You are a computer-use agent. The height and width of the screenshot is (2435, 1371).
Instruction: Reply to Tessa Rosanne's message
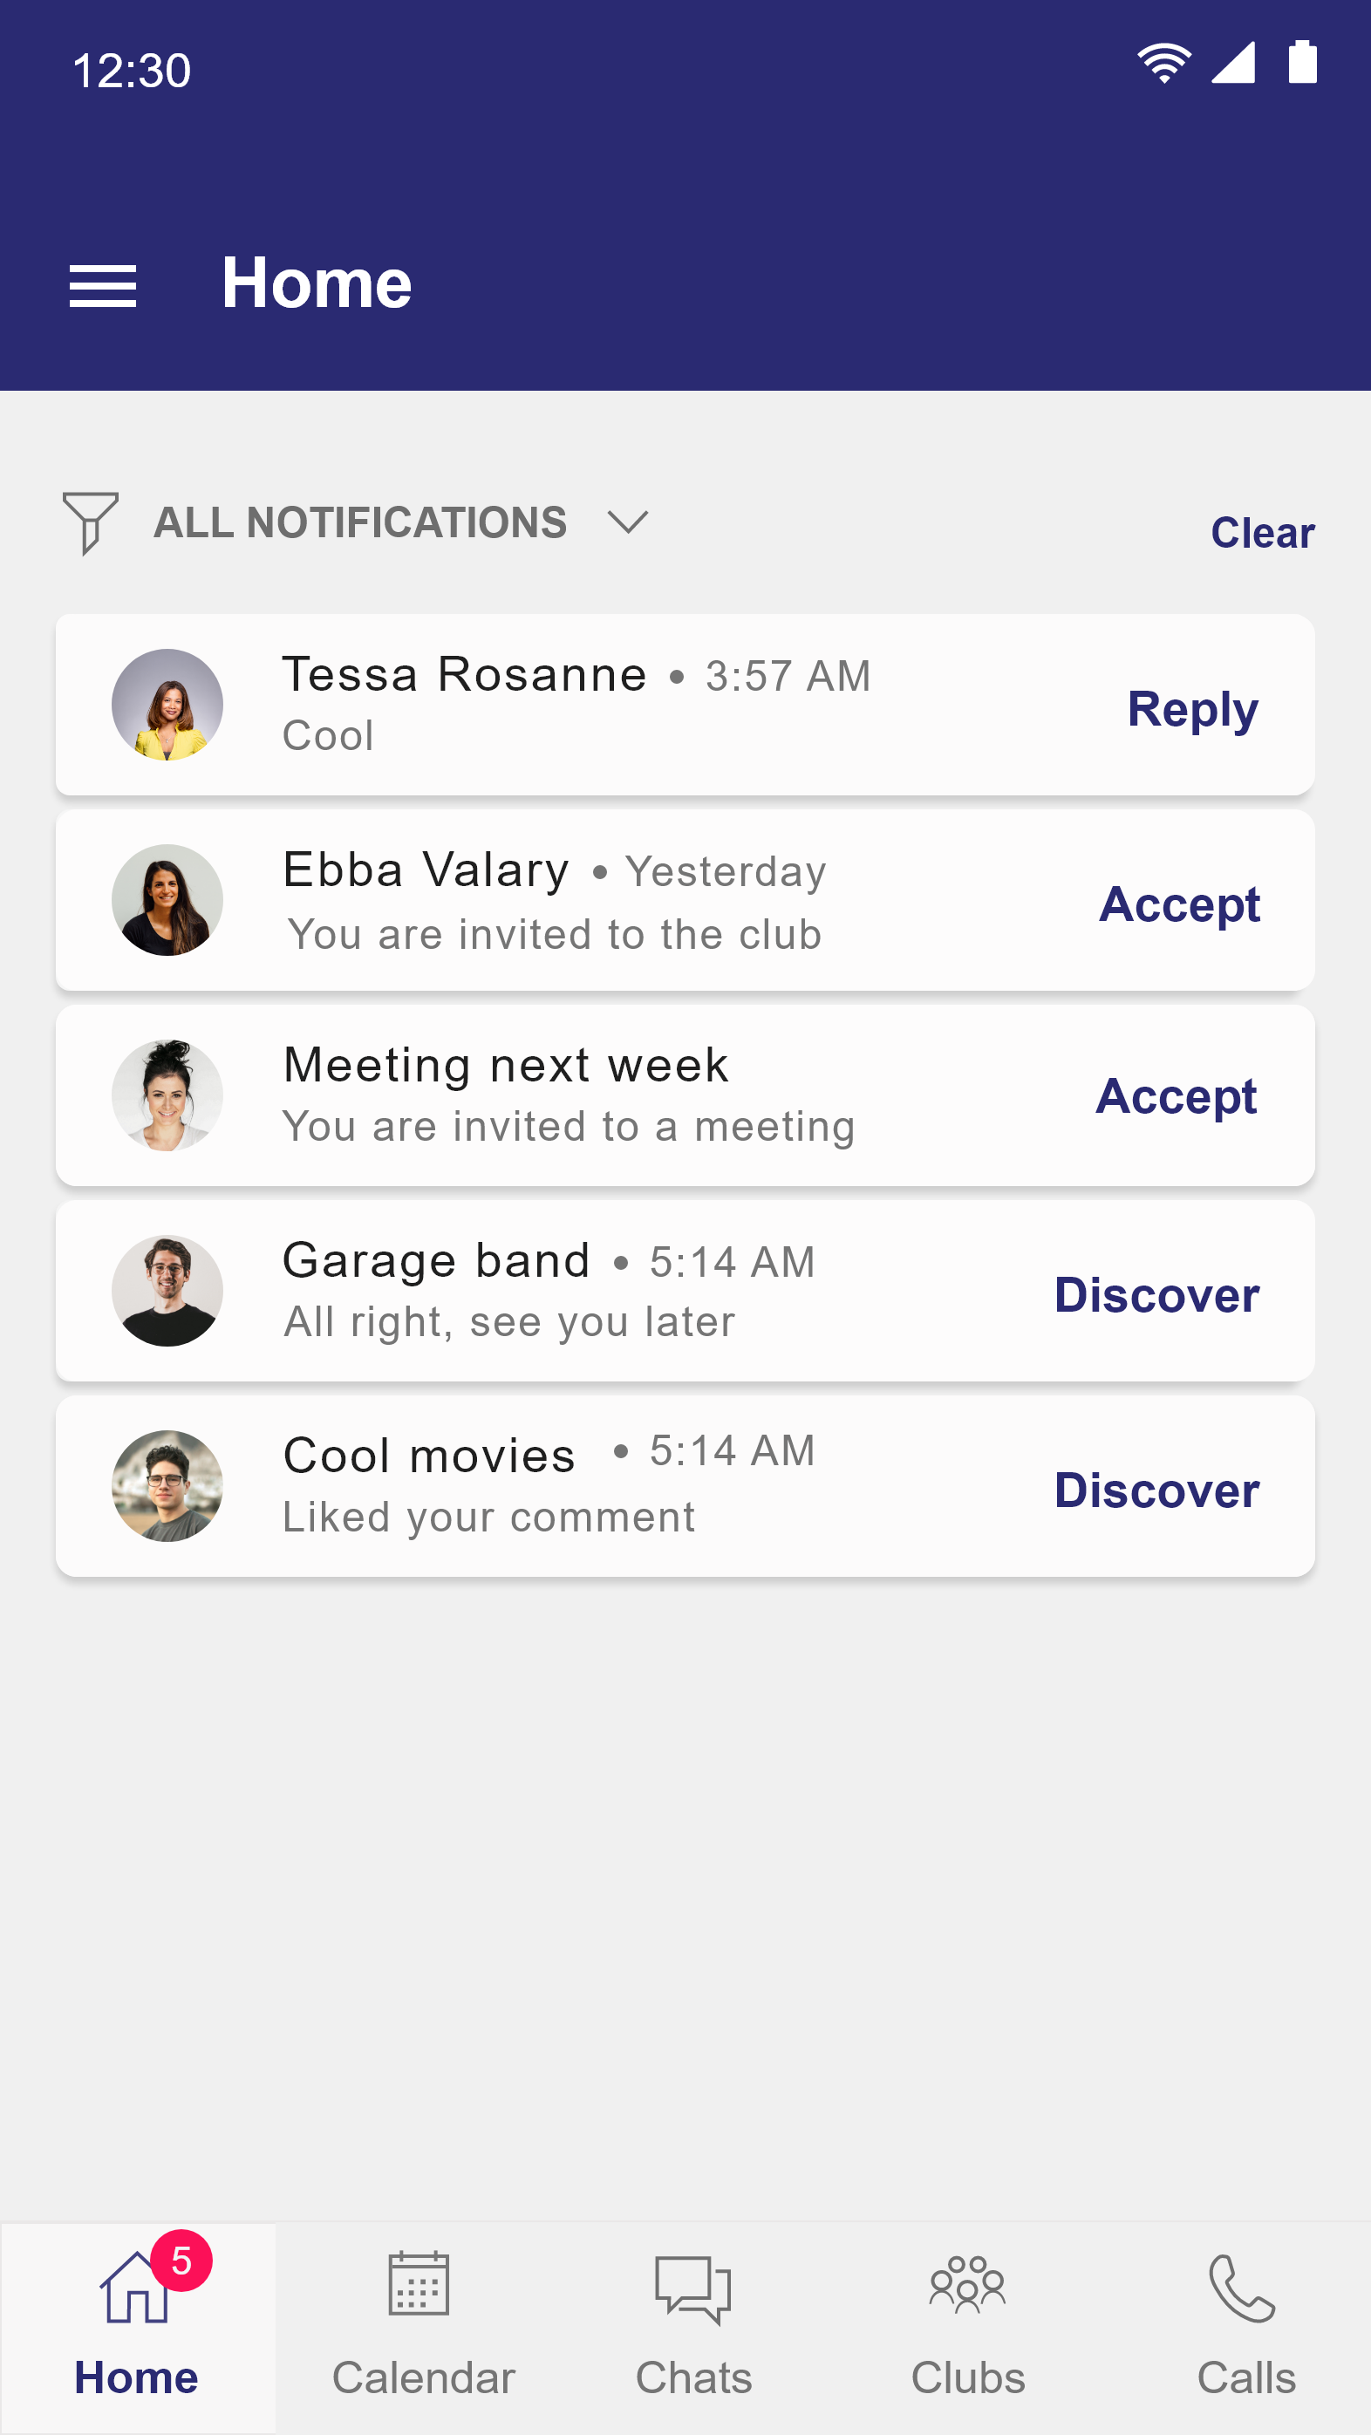point(1192,709)
